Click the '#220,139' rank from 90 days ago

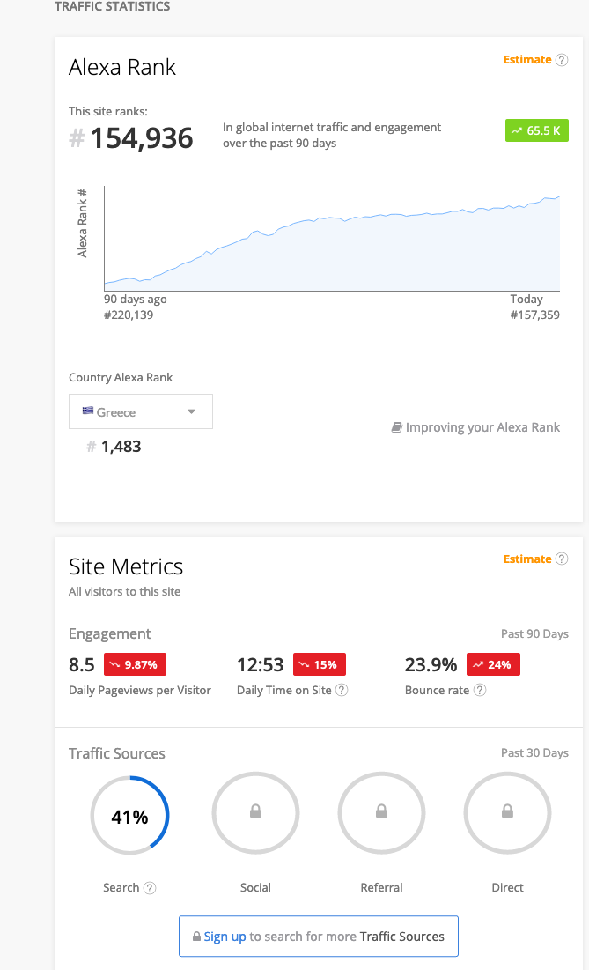coord(129,315)
